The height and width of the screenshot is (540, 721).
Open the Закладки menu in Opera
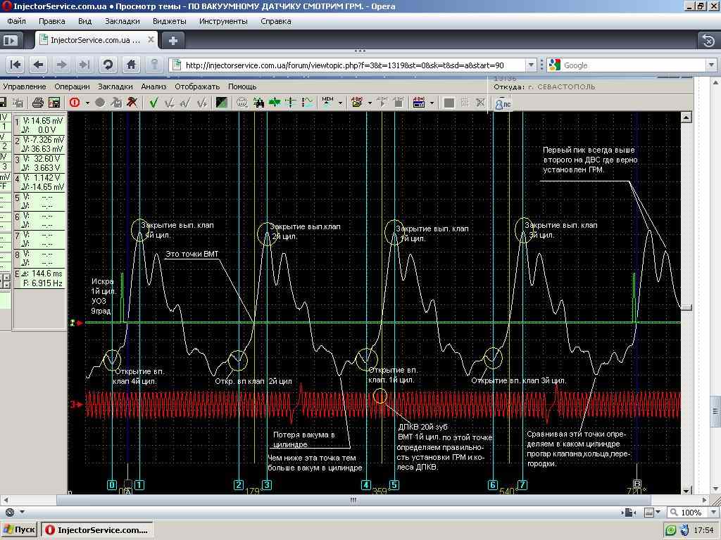pyautogui.click(x=122, y=21)
